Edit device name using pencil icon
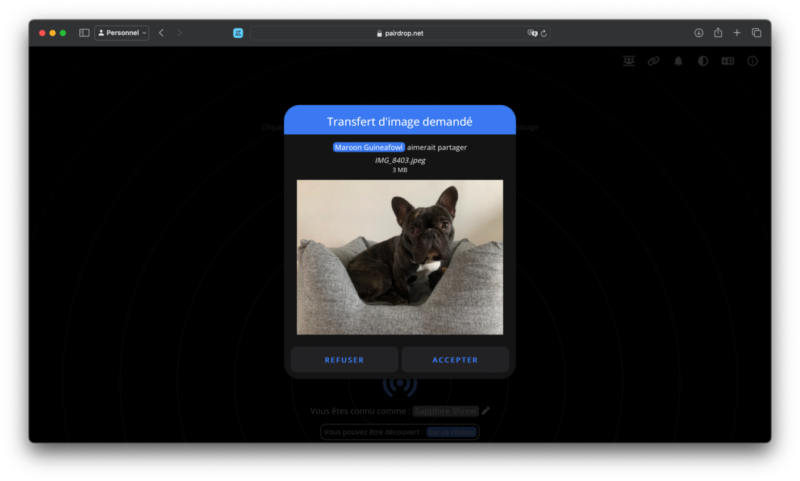 coord(486,411)
